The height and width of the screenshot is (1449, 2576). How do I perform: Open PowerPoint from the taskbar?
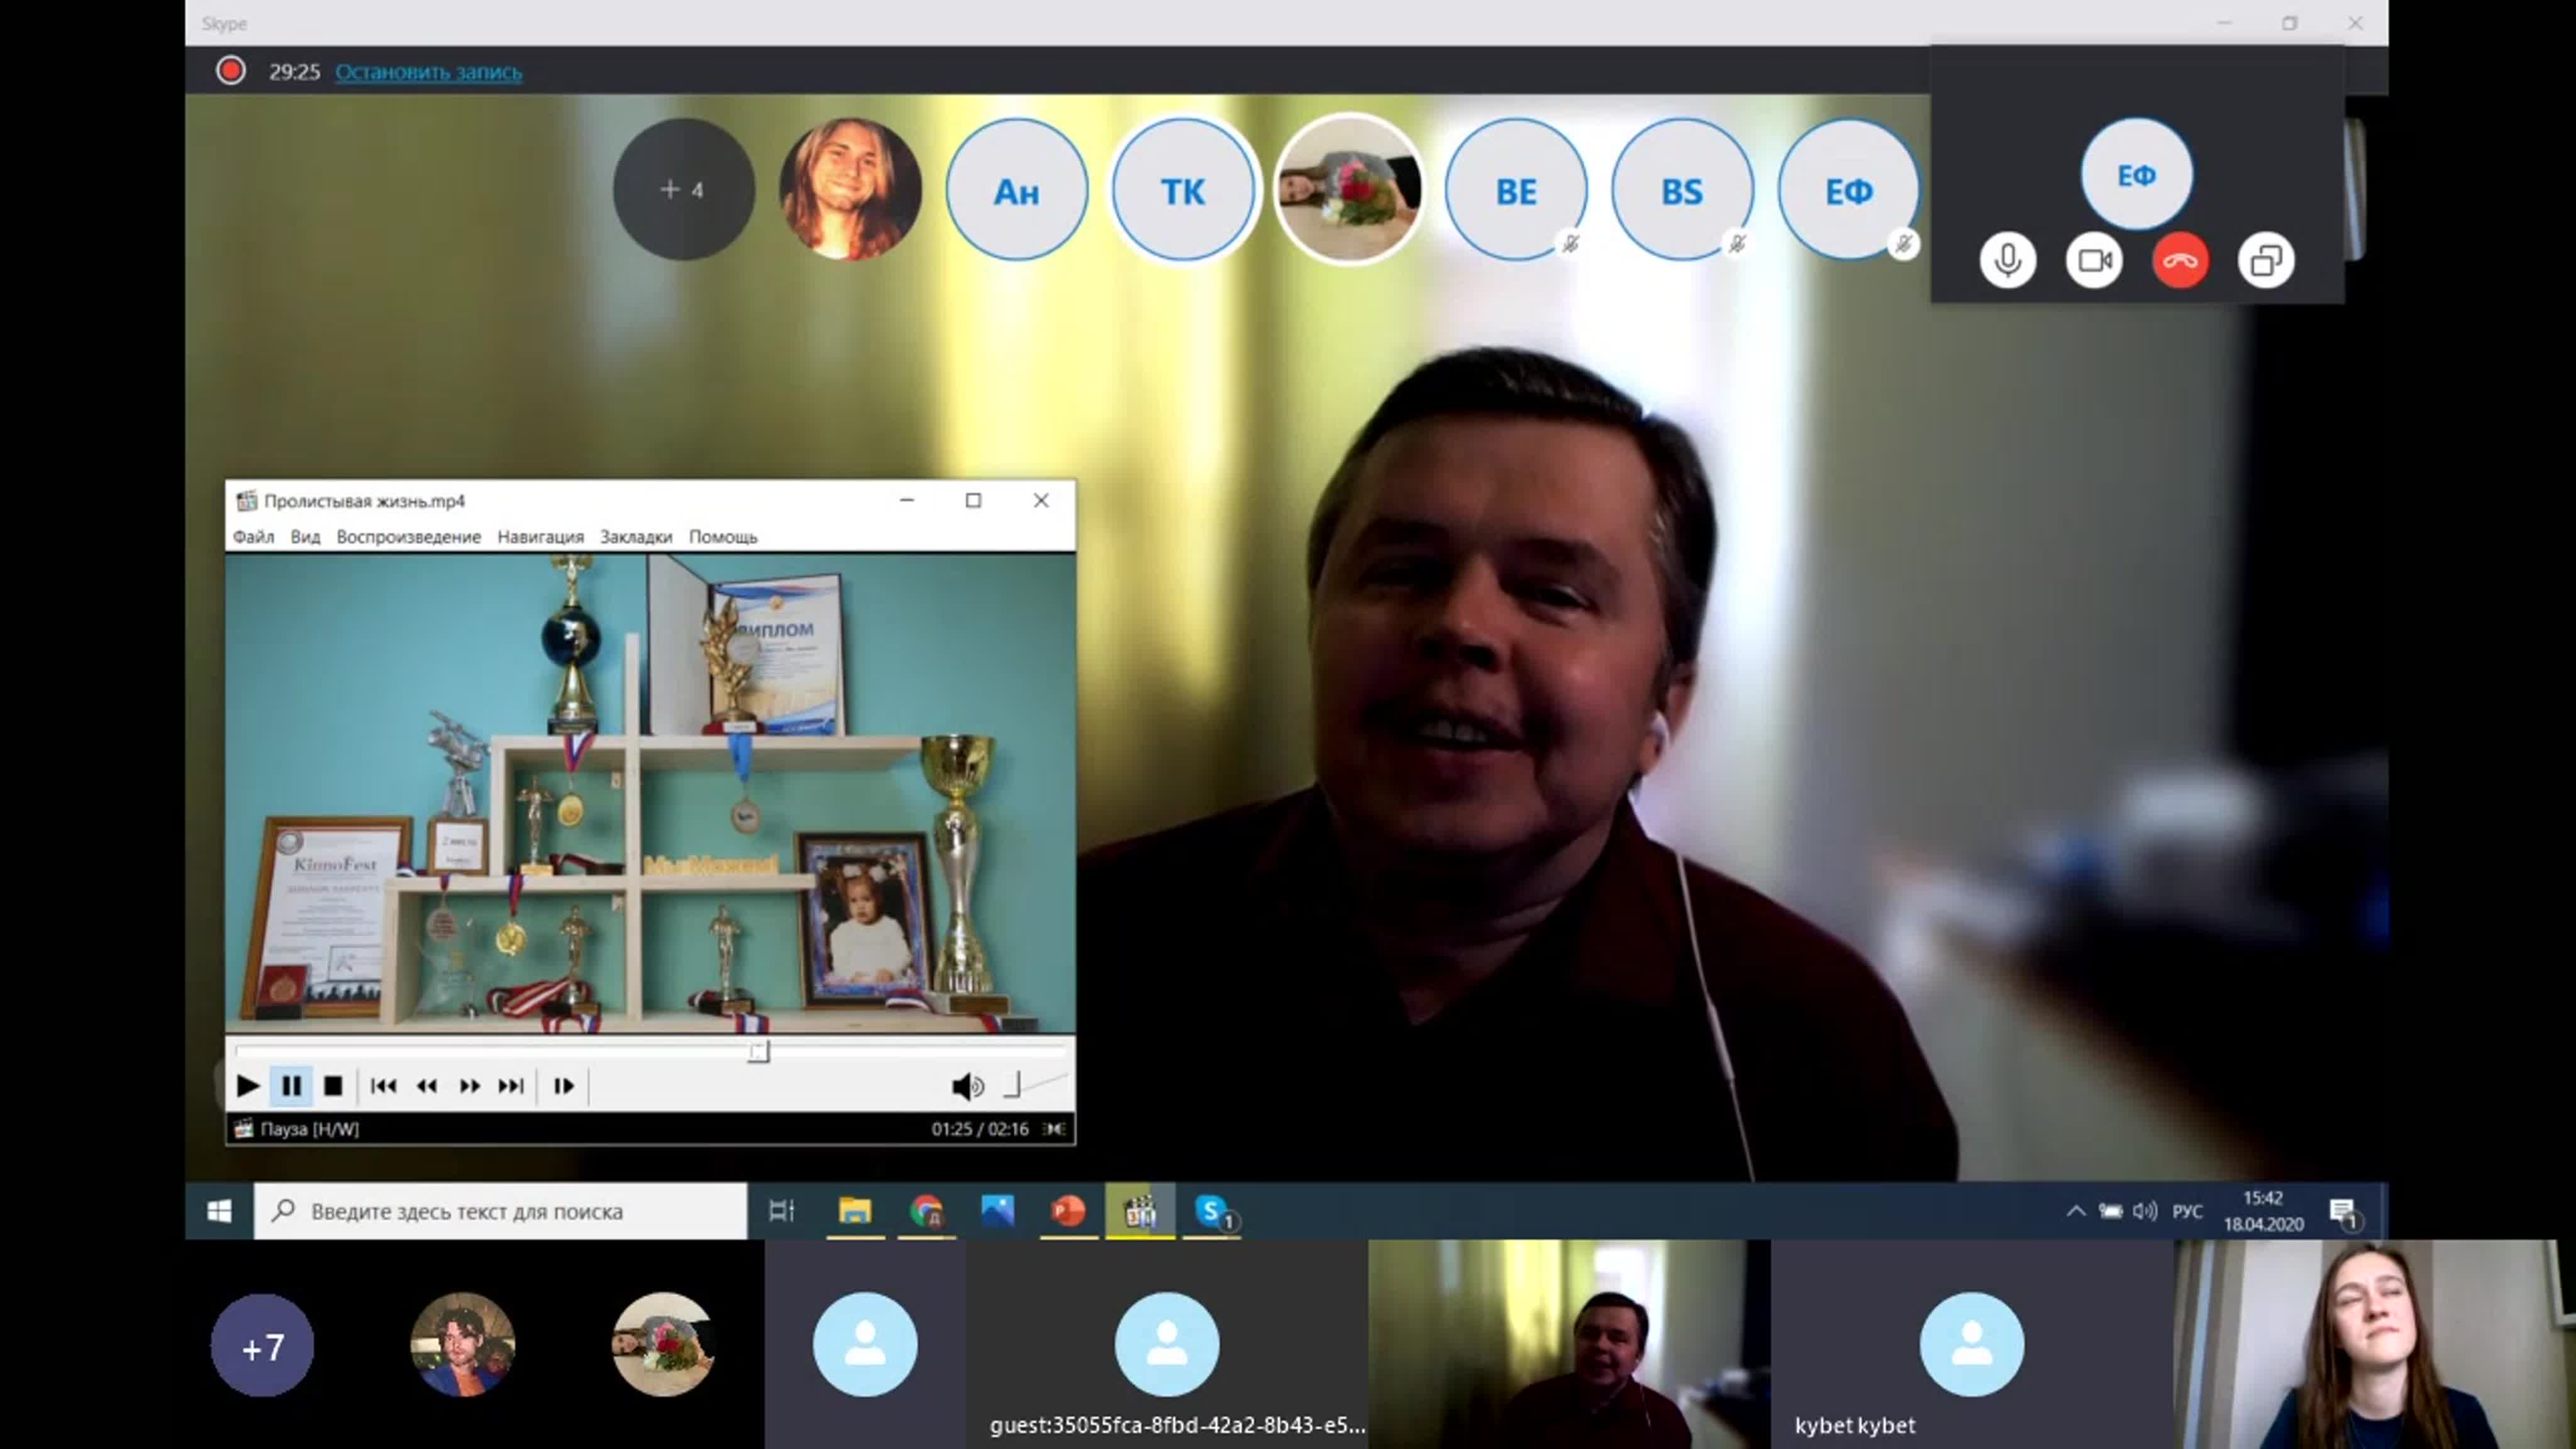pos(1068,1211)
